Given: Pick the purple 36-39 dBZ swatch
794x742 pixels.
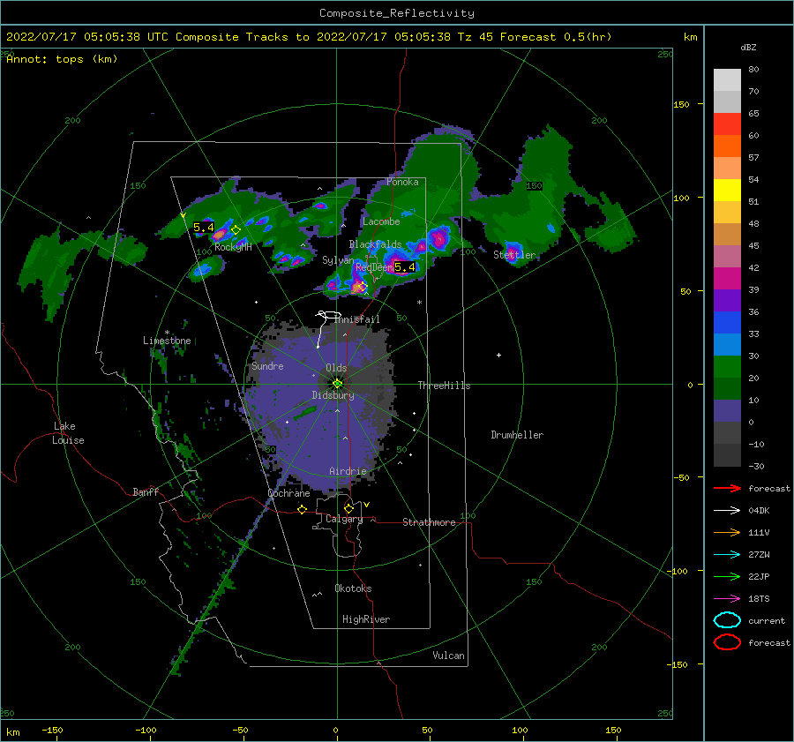Looking at the screenshot, I should coord(727,300).
